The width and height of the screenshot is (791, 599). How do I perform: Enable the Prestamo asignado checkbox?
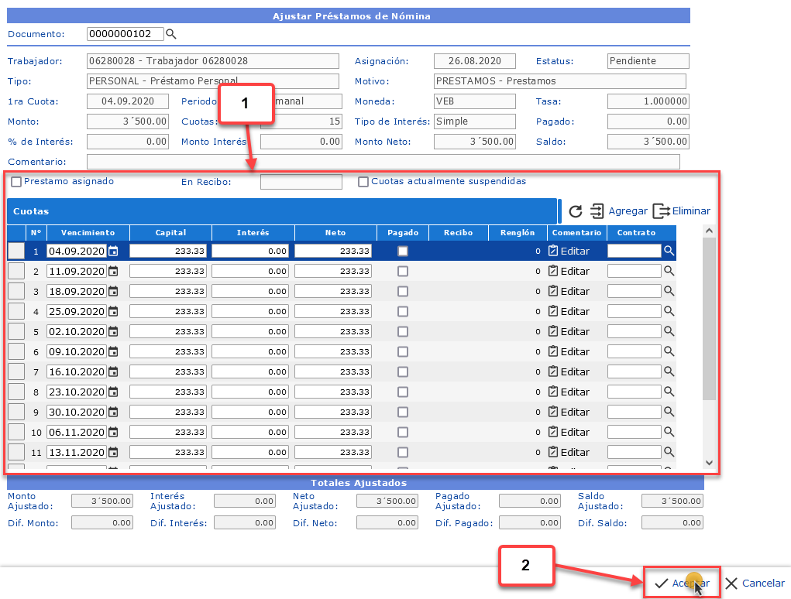16,182
